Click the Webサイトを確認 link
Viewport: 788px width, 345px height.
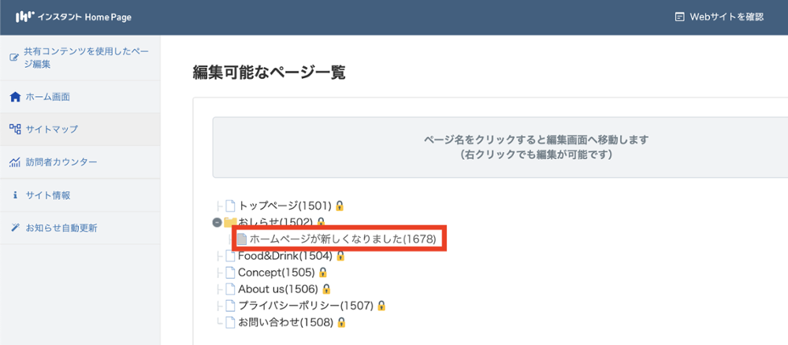coord(719,17)
